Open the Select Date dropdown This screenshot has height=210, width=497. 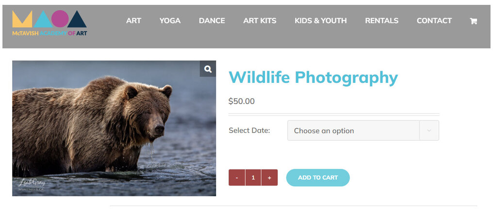pos(353,131)
